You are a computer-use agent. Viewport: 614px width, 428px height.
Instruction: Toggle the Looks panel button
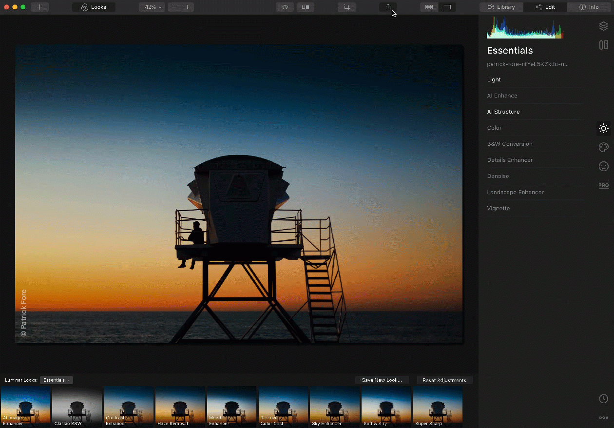click(x=94, y=7)
